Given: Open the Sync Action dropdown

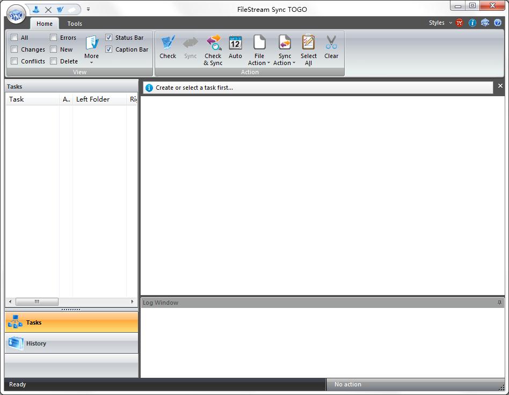Looking at the screenshot, I should pyautogui.click(x=285, y=50).
